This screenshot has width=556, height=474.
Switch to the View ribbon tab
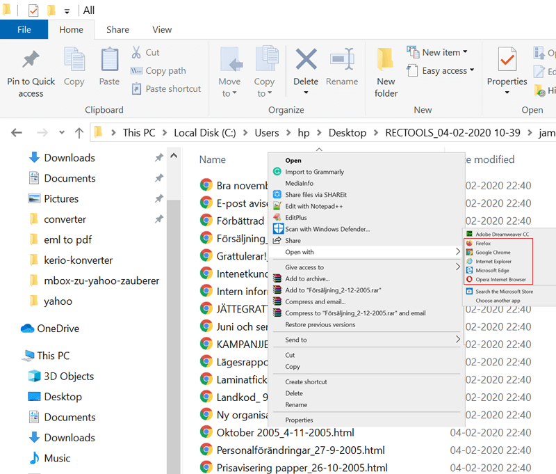click(162, 30)
